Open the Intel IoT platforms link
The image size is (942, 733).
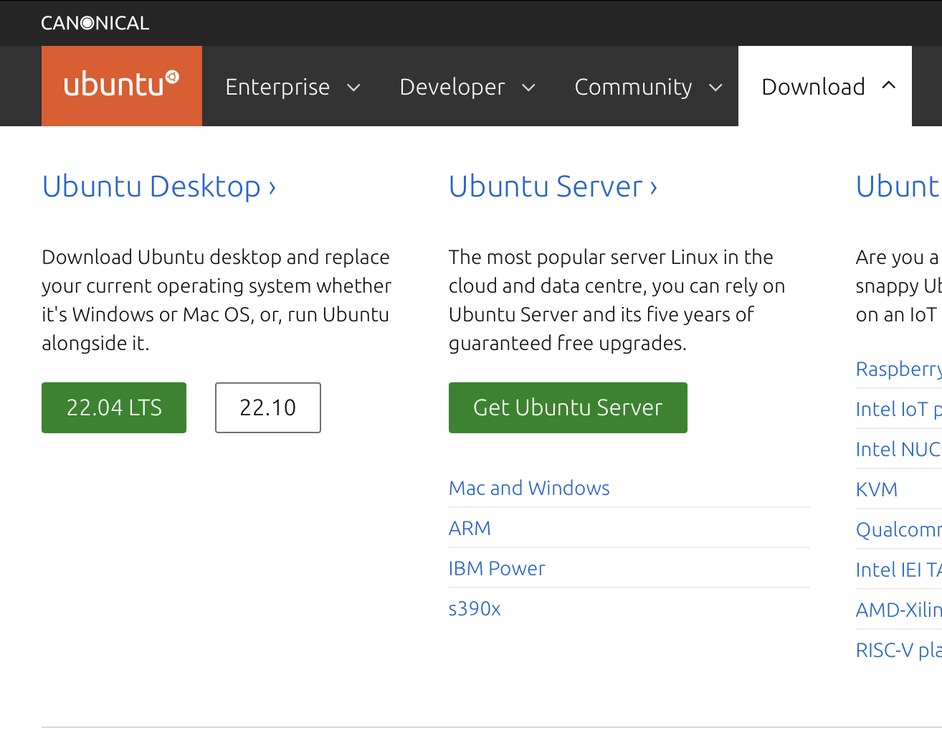point(899,409)
